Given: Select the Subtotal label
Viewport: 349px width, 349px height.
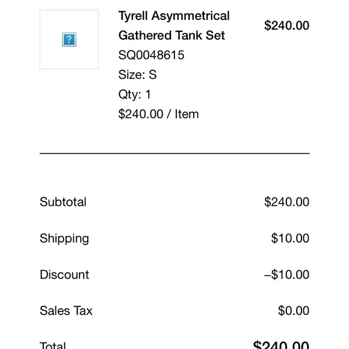Looking at the screenshot, I should (63, 202).
